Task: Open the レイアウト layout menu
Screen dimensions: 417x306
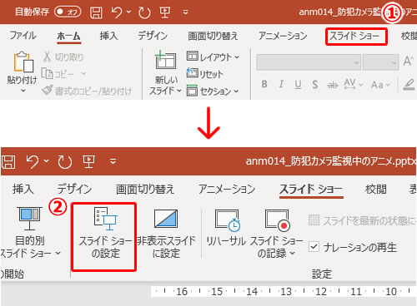Action: [213, 57]
